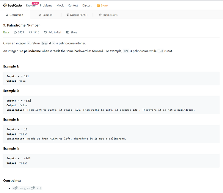Click the thumbs up like icon

tap(15, 32)
